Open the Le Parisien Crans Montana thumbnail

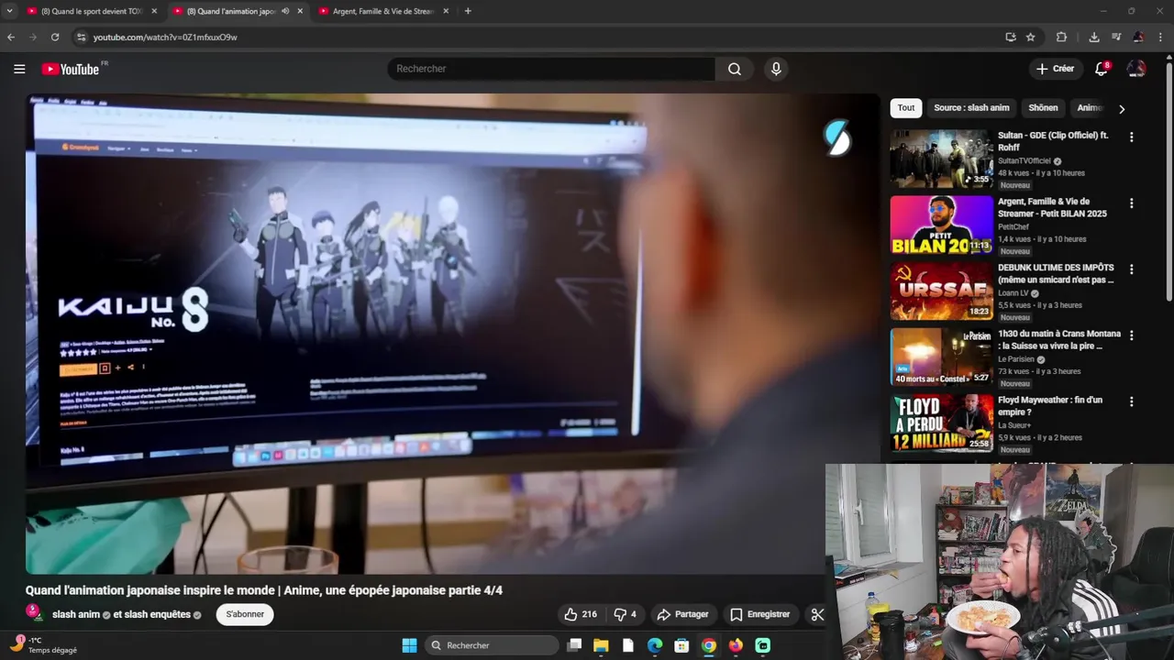[x=941, y=357]
